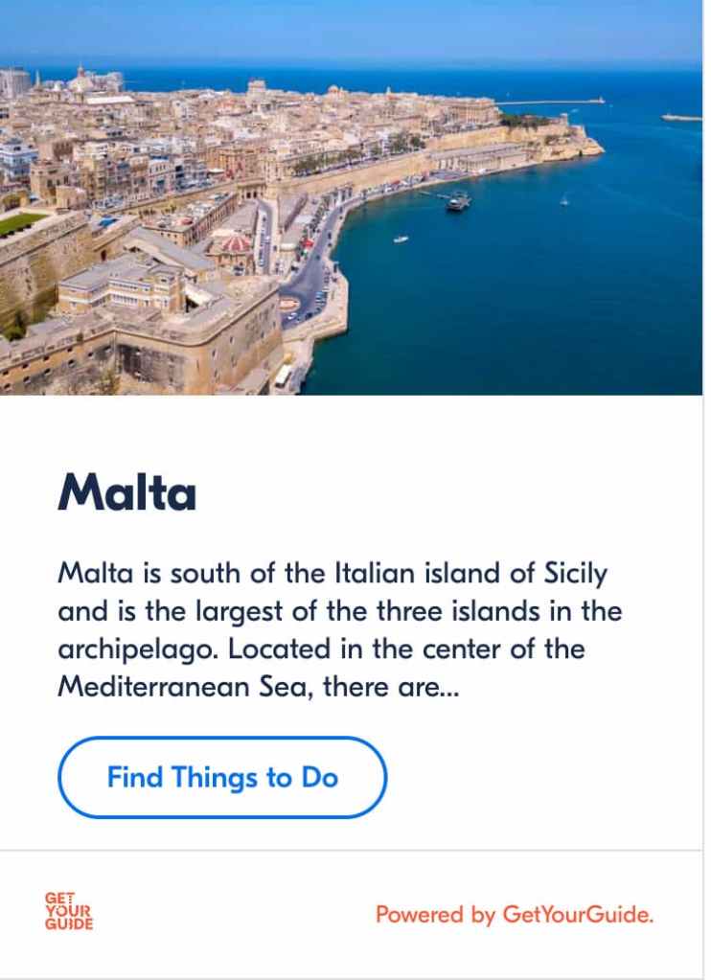Click the blue sky above the city
The image size is (711, 980).
coord(351,29)
